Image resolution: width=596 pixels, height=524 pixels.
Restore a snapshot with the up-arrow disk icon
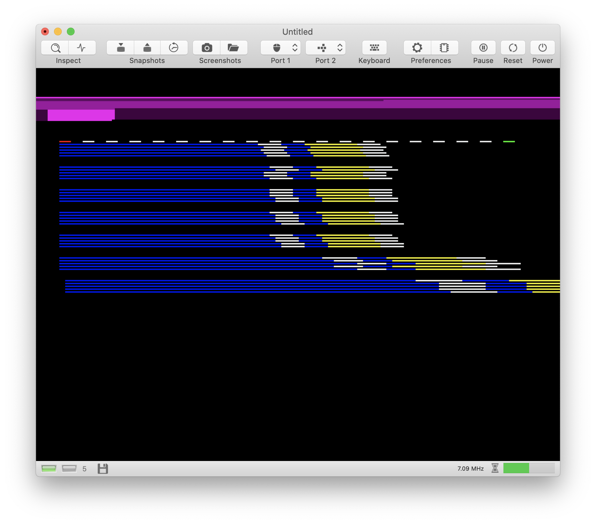(147, 48)
